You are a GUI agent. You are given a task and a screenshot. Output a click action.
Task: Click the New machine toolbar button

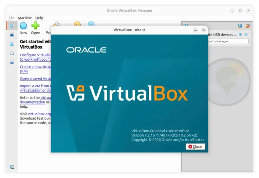coord(23,28)
